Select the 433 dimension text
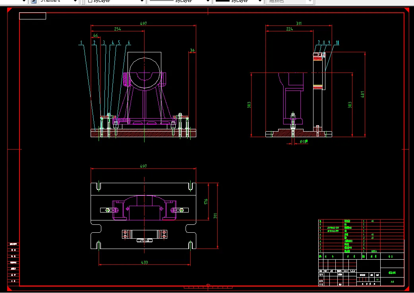This screenshot has width=414, height=293. [x=145, y=262]
